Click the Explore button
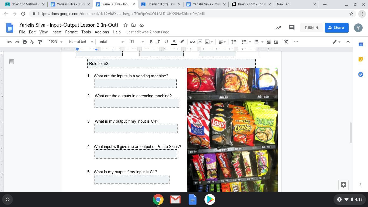The width and height of the screenshot is (368, 207). (343, 185)
